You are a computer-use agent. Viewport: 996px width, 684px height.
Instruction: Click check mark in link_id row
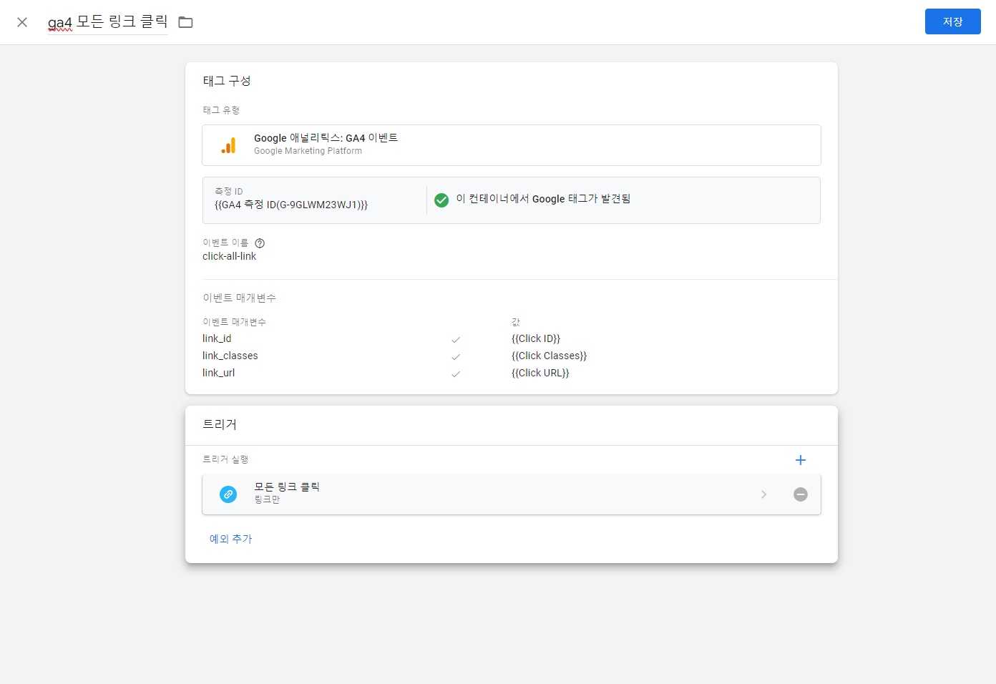tap(456, 340)
